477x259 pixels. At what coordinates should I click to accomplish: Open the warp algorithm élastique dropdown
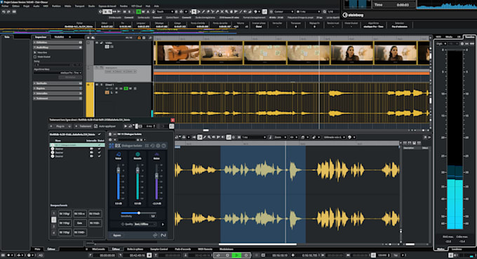click(x=58, y=73)
